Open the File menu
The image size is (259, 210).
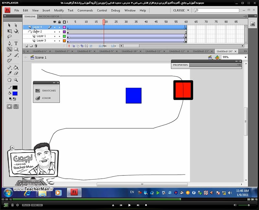point(17,10)
